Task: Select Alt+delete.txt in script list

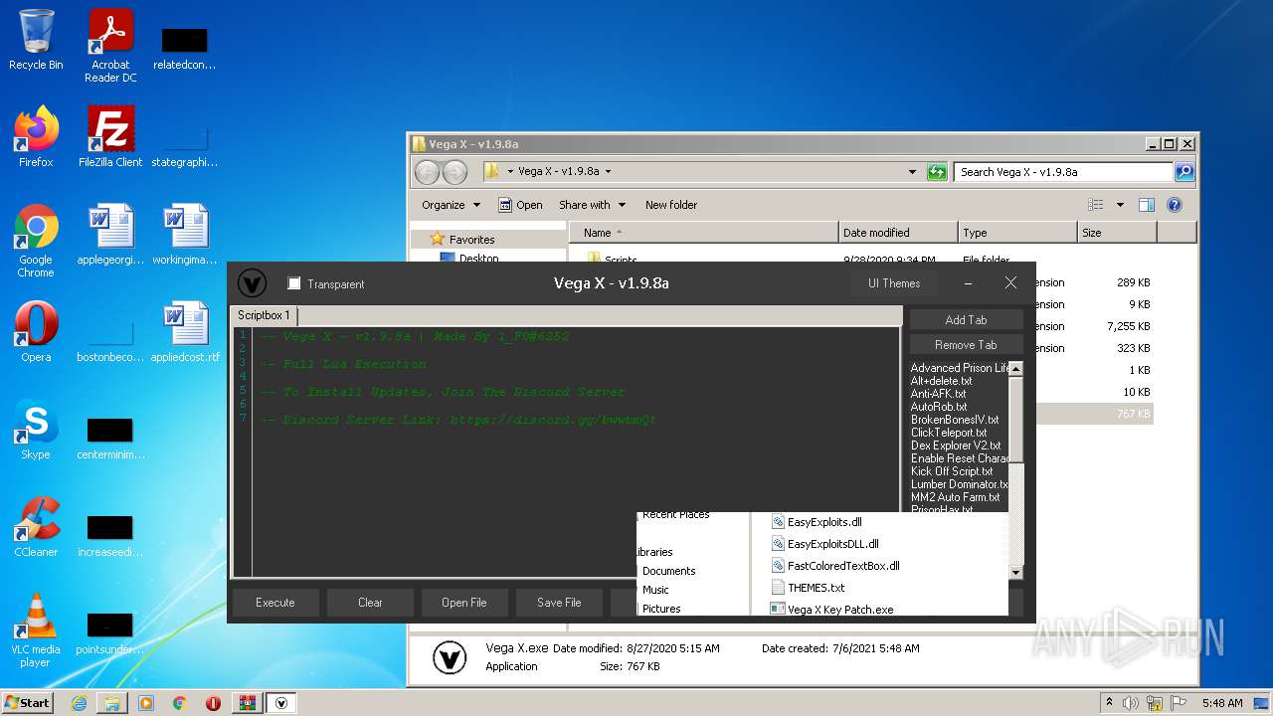Action: click(941, 381)
